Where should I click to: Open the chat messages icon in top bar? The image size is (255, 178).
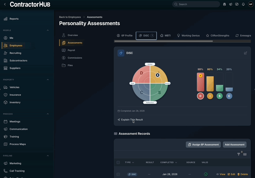click(x=237, y=4)
